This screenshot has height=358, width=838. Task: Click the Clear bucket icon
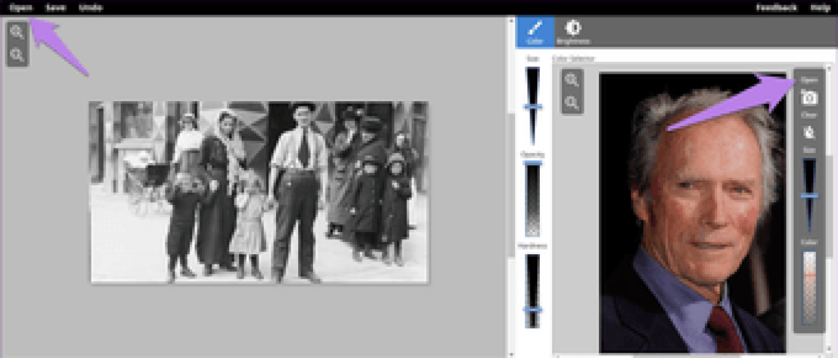point(809,132)
